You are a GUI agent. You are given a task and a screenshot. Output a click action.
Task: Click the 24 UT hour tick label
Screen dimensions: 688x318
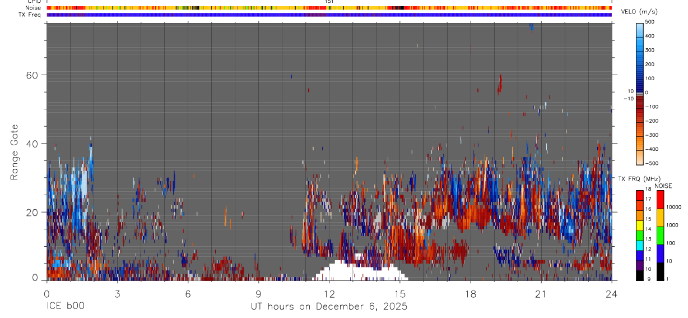tap(611, 293)
